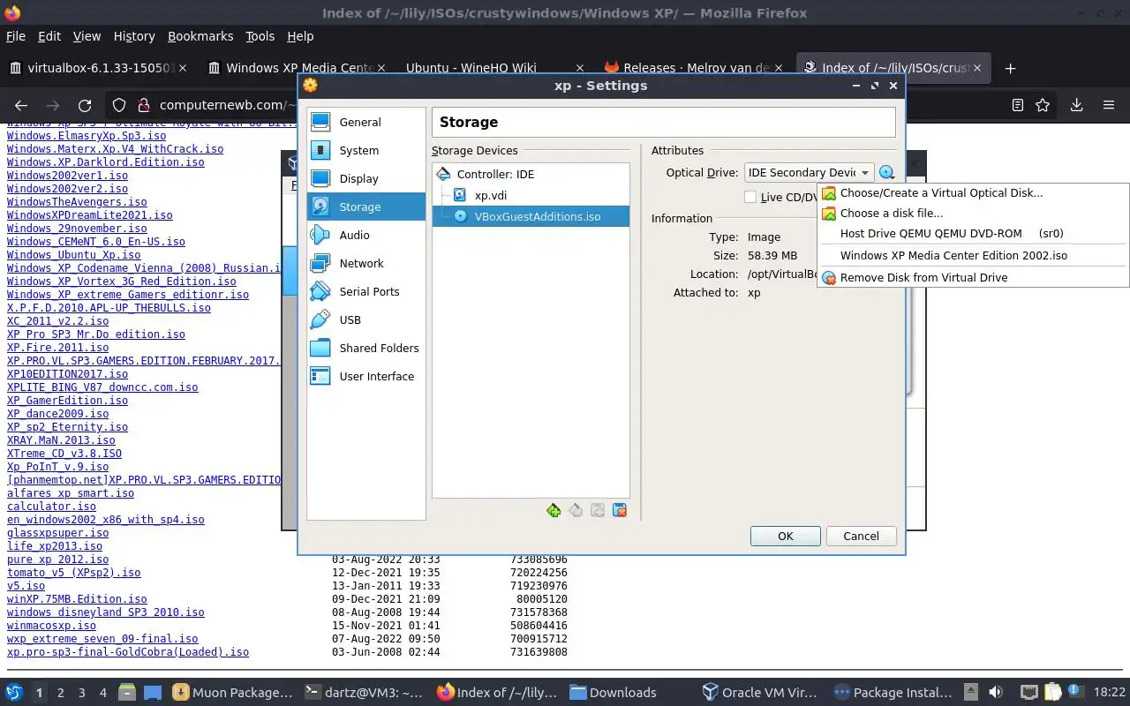Viewport: 1130px width, 706px height.
Task: Open Oracle VM VirtualBox taskbar entry
Action: (761, 693)
